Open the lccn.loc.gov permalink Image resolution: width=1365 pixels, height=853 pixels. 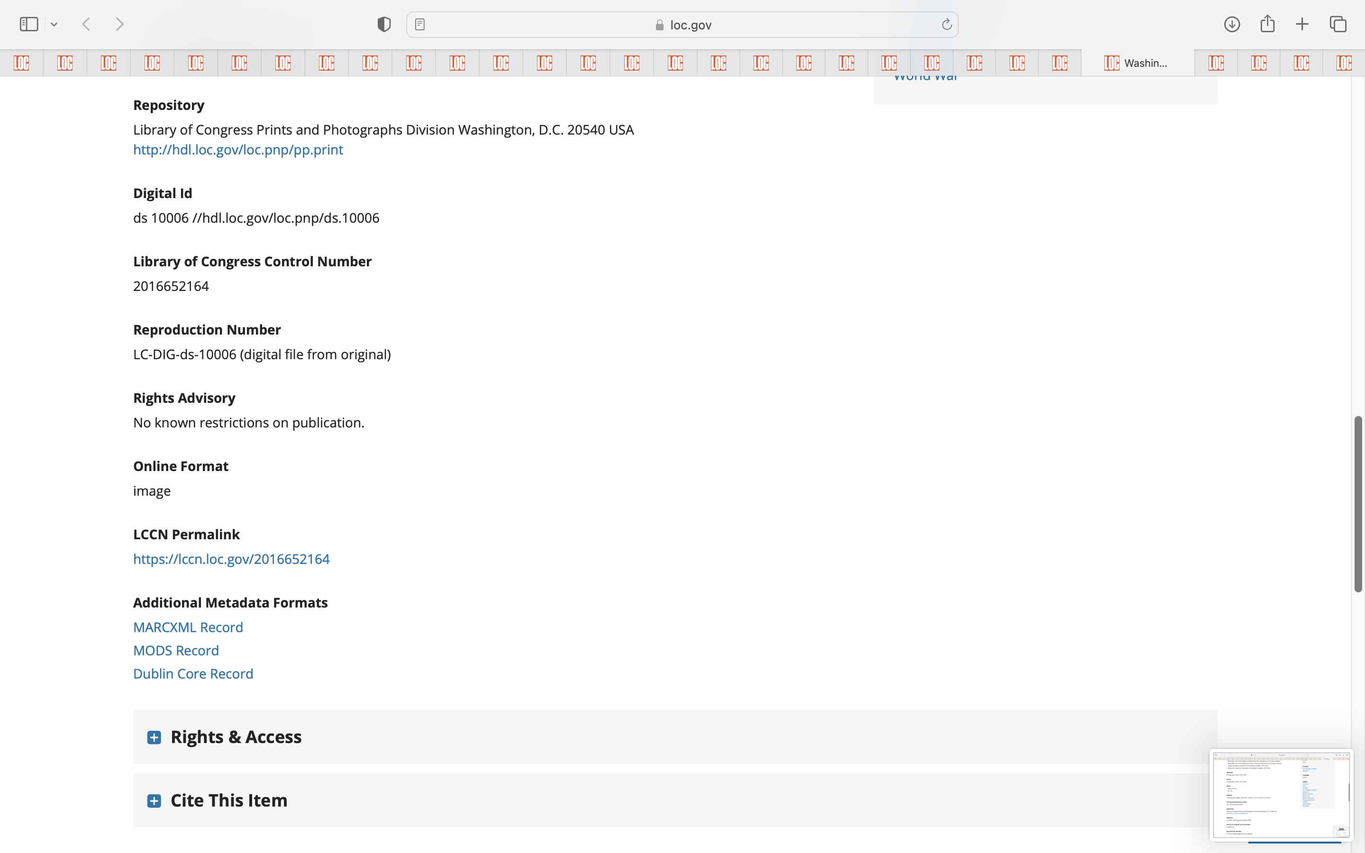pos(231,559)
